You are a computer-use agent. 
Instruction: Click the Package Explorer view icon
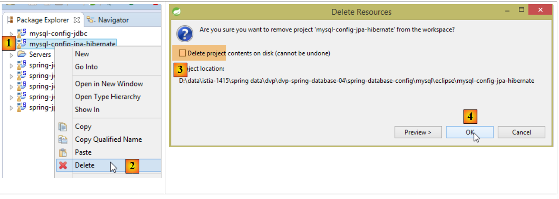10,20
